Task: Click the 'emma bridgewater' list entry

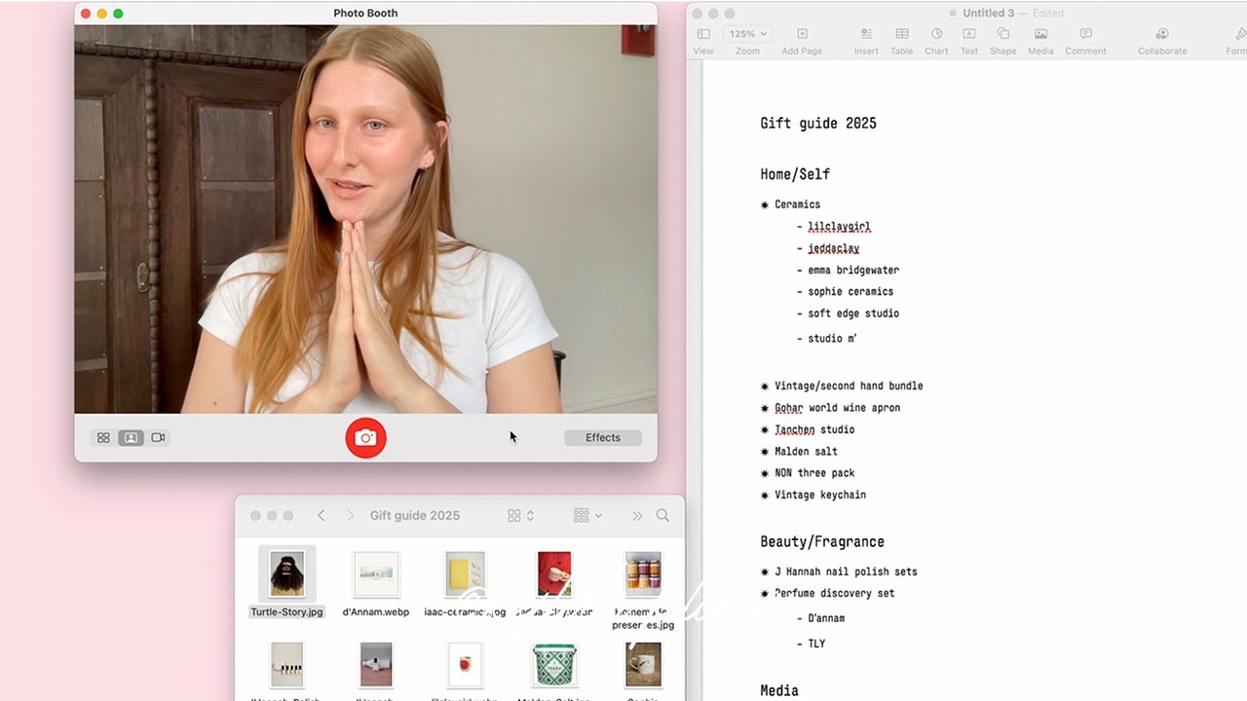Action: (853, 270)
